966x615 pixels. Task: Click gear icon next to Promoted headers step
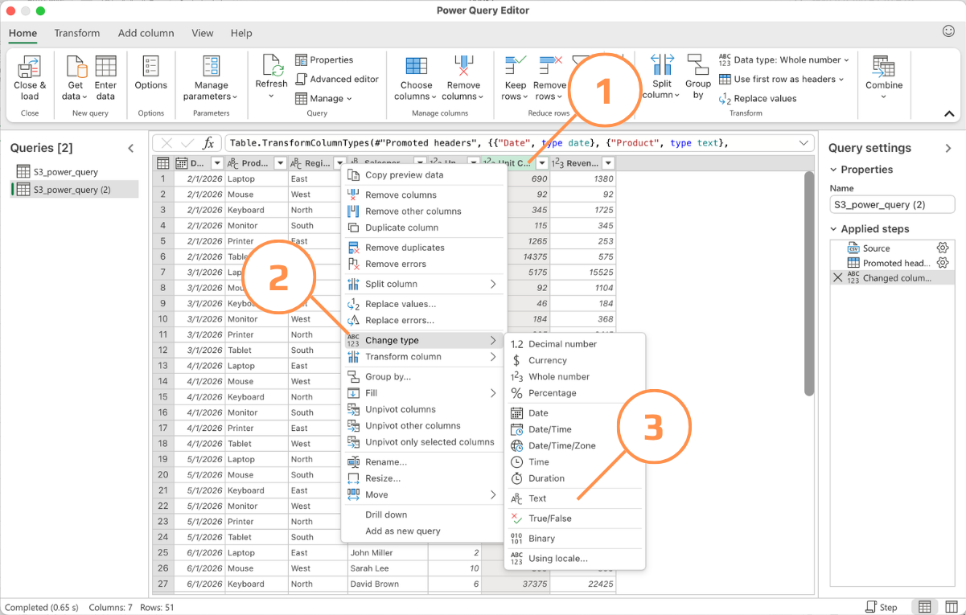point(943,263)
